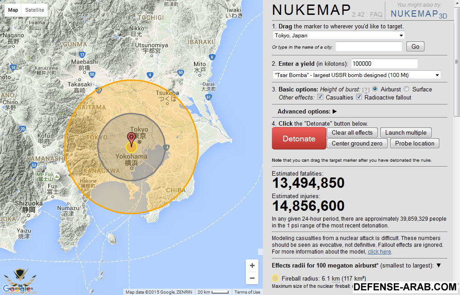Viewport: 460px width, 295px height.
Task: Click the yellow Fireball radius color swatch
Action: pos(275,278)
